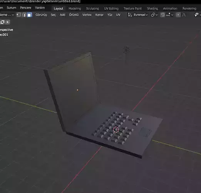Viewport: 201px width, 193px height.
Task: Open the Evrensel orientation dropdown
Action: coord(141,15)
